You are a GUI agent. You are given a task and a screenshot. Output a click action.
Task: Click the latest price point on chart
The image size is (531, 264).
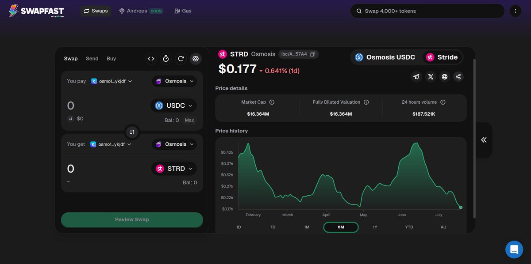click(x=461, y=207)
